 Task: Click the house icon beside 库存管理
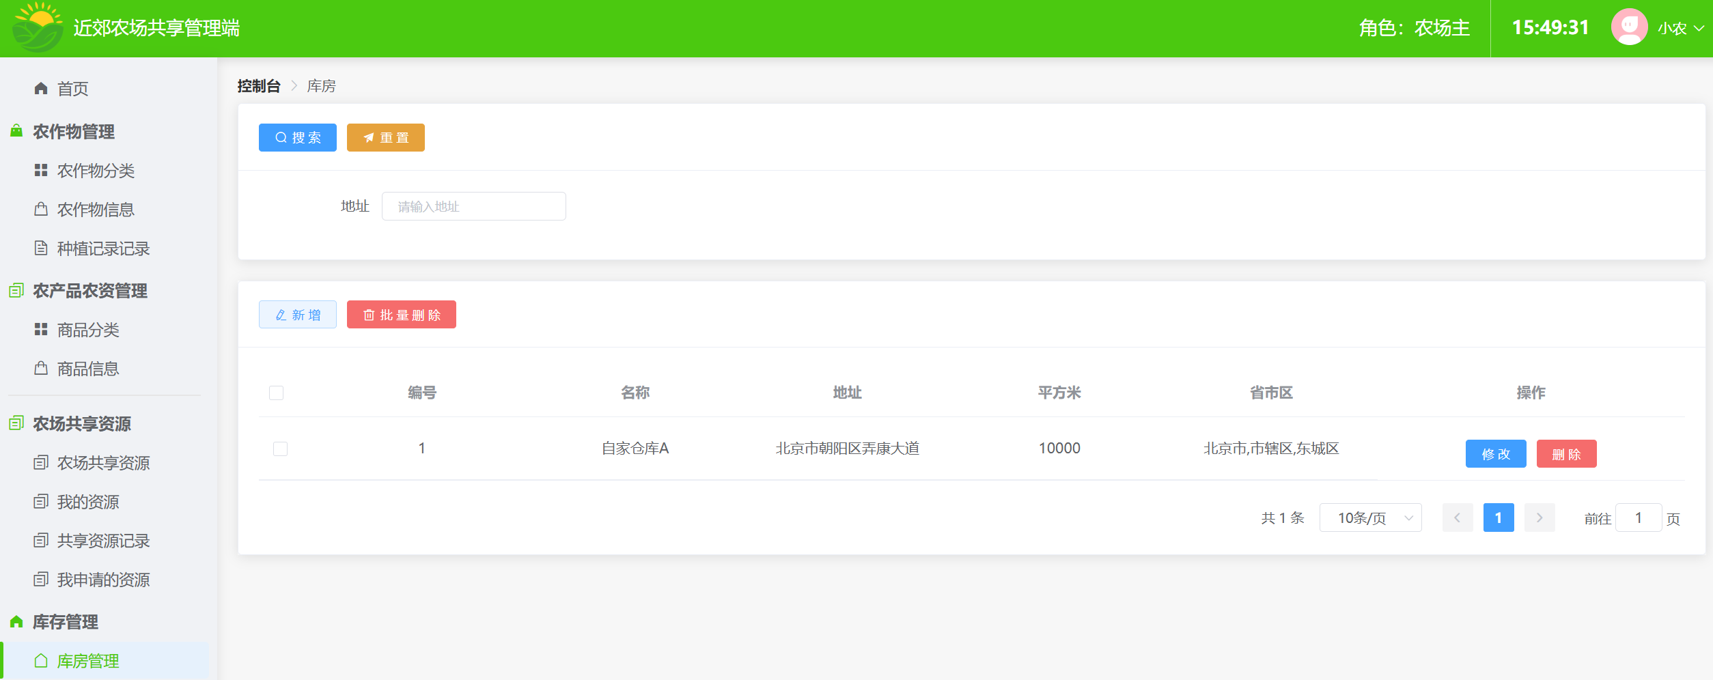pos(16,622)
